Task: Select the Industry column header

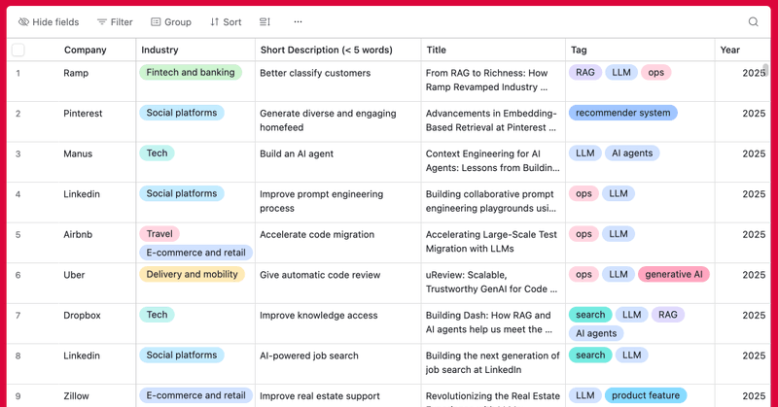Action: (195, 50)
